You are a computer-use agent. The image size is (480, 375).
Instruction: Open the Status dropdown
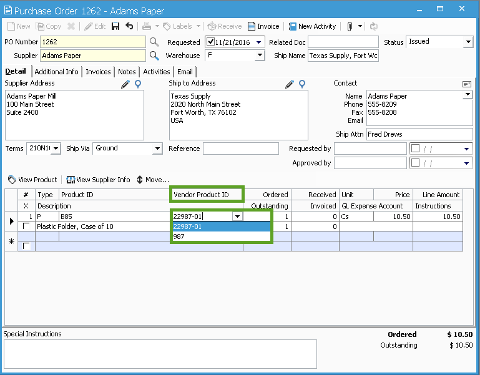pyautogui.click(x=468, y=42)
